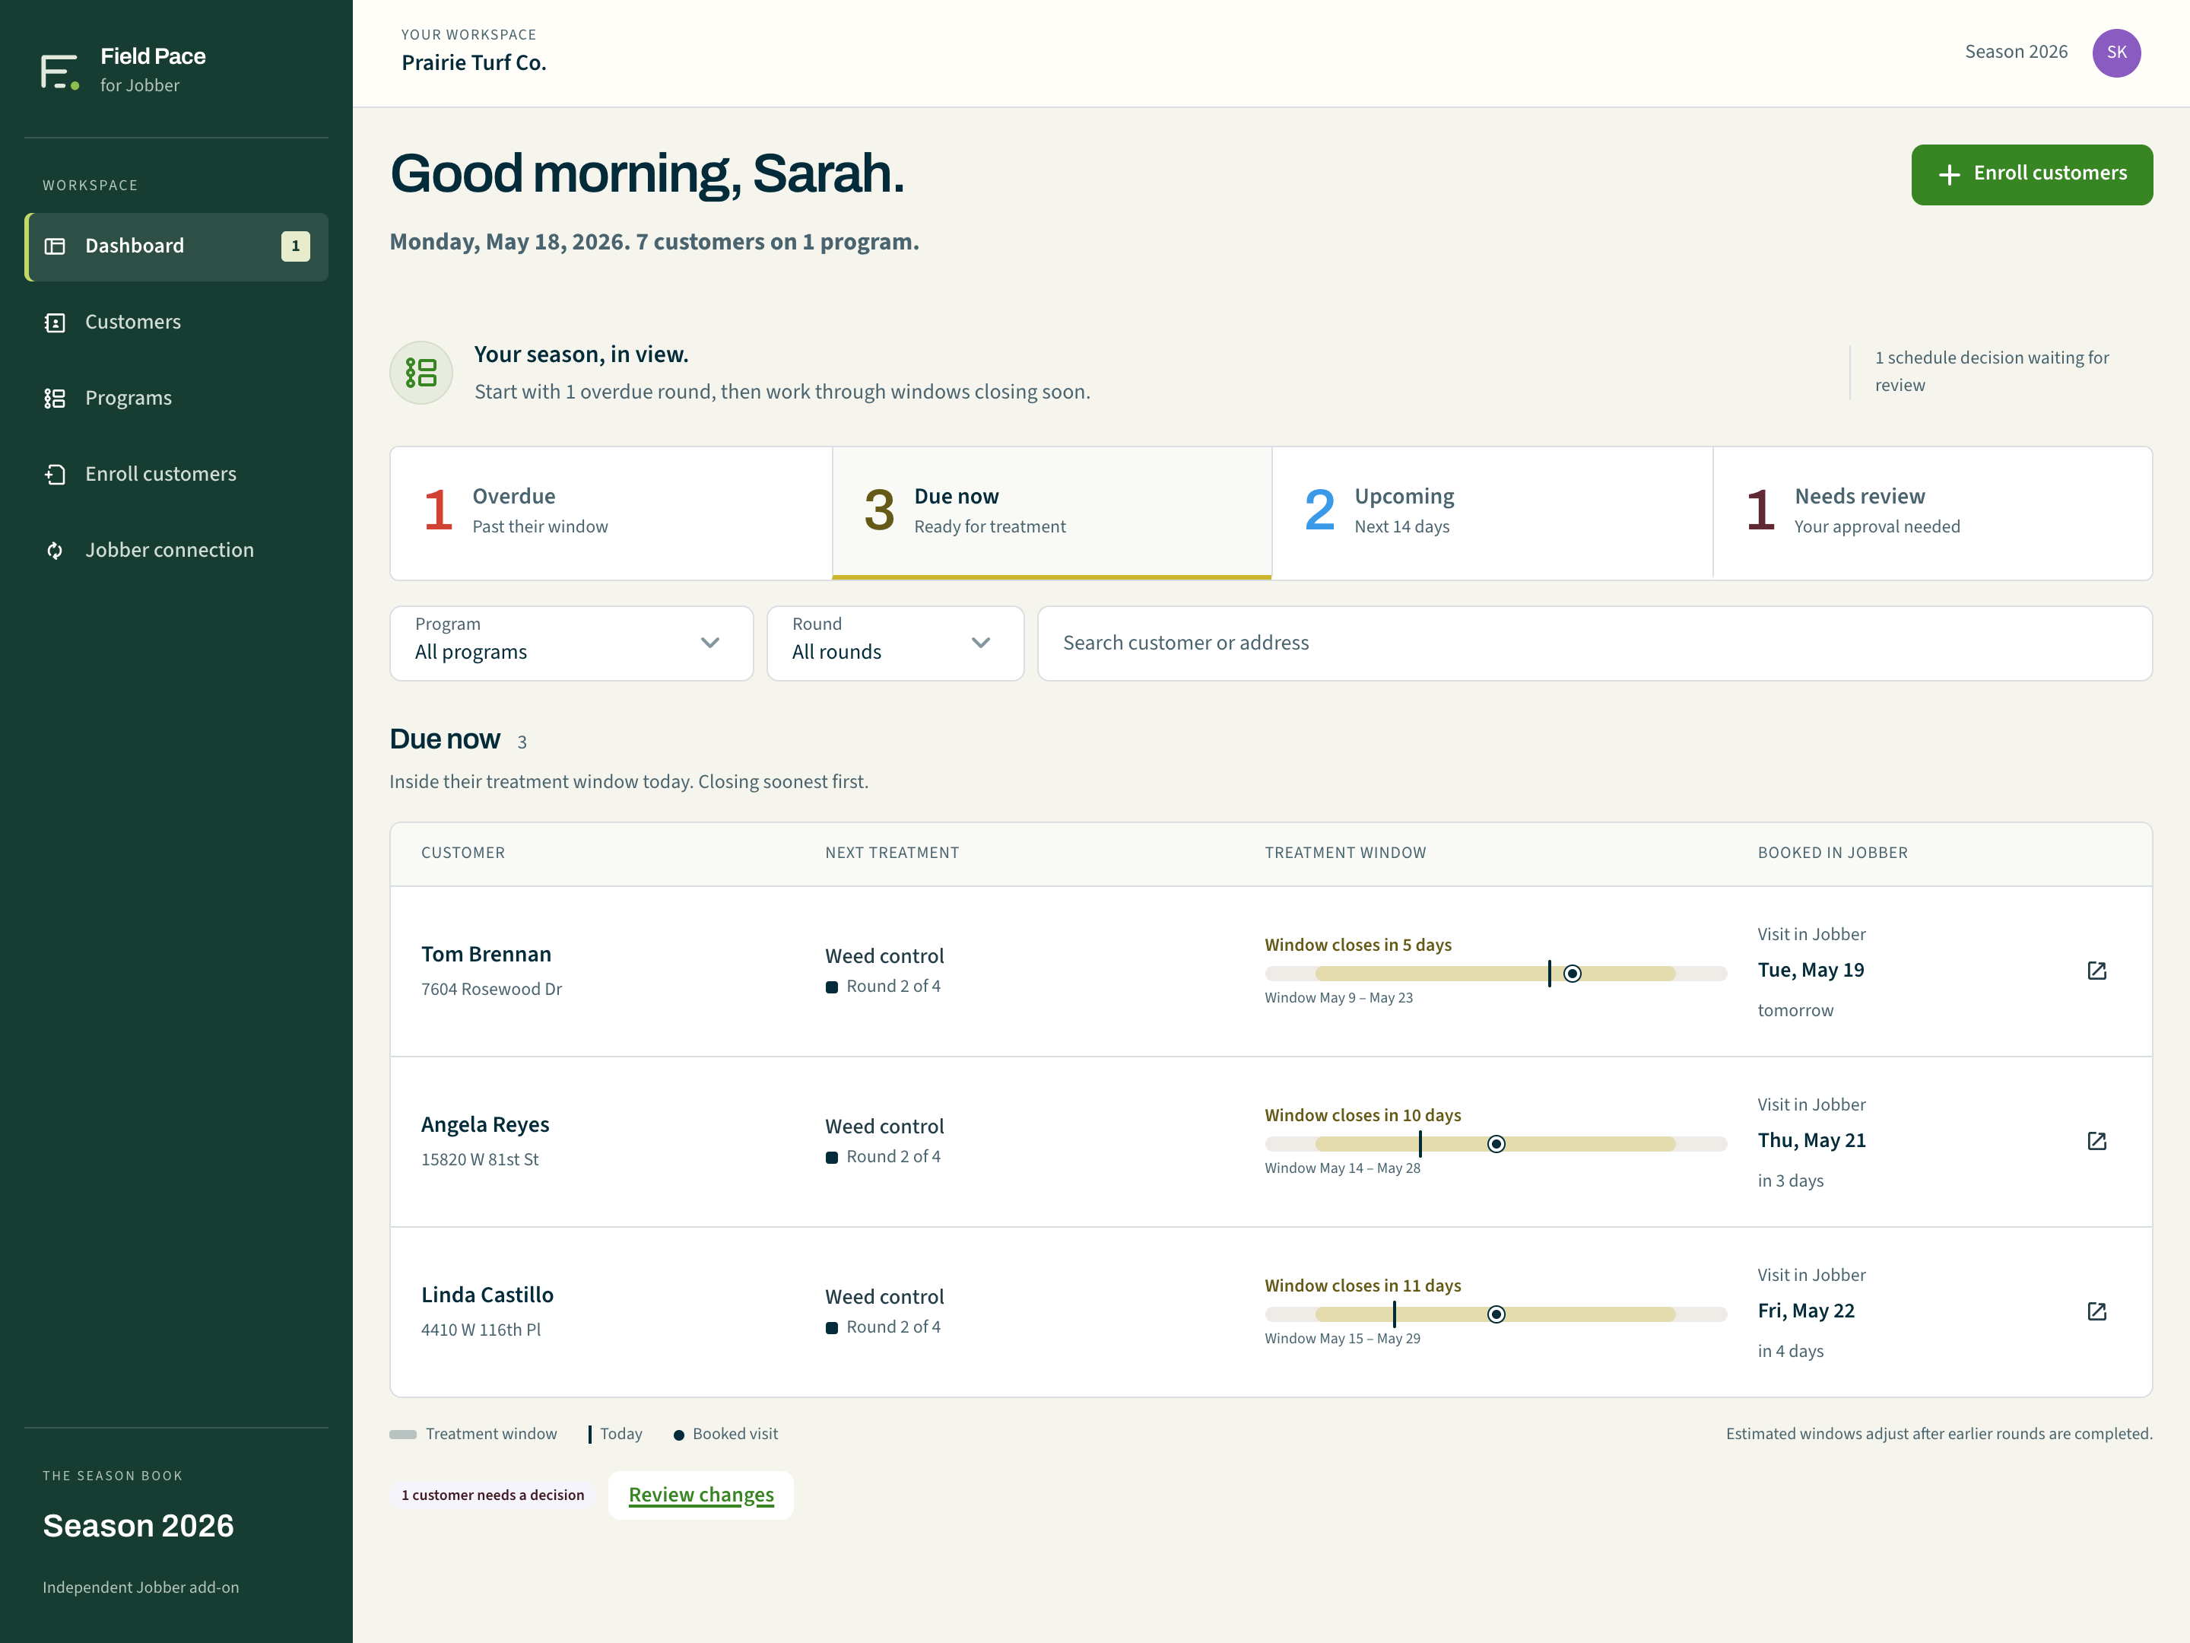Click the Dashboard sidebar icon
The height and width of the screenshot is (1643, 2190).
pyautogui.click(x=56, y=246)
